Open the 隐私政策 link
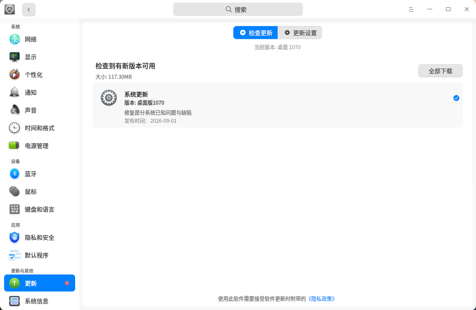The width and height of the screenshot is (476, 310). [322, 299]
